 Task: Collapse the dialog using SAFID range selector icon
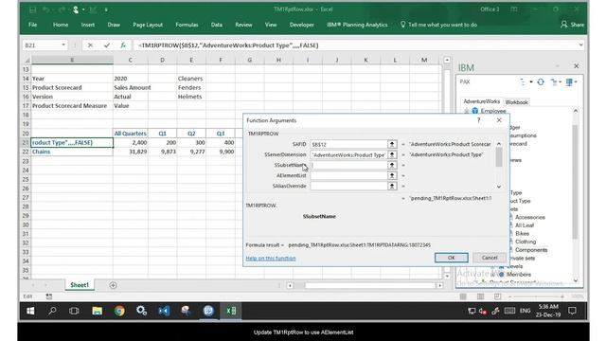point(392,144)
